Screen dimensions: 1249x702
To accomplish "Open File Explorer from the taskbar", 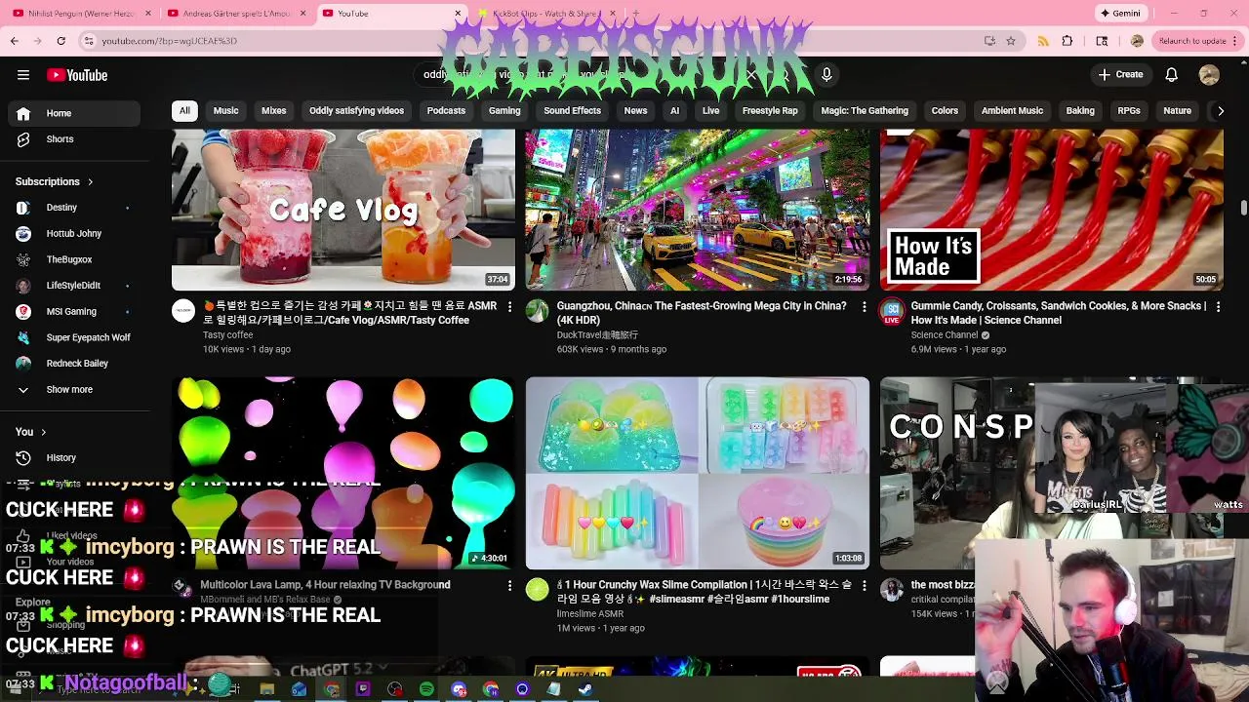I will [266, 689].
